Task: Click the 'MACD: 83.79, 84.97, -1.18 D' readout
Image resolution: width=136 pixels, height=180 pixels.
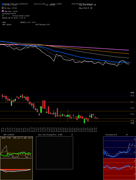Action: pos(14,18)
